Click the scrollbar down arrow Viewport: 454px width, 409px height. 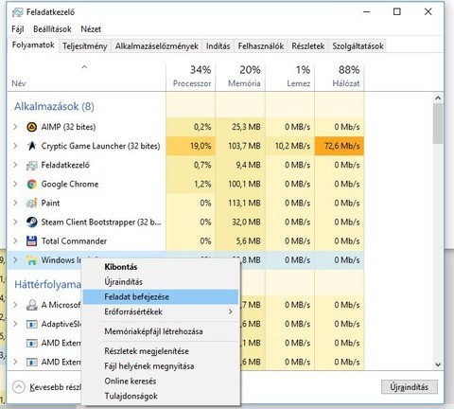coord(438,365)
